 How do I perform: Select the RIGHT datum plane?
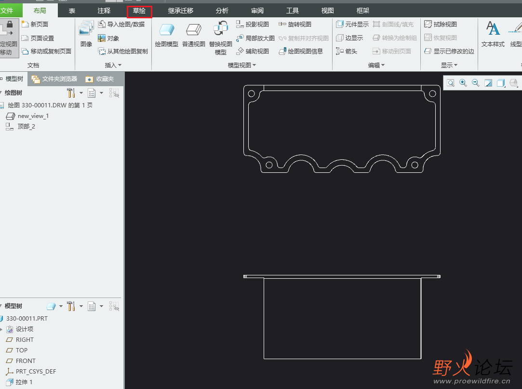(20, 340)
